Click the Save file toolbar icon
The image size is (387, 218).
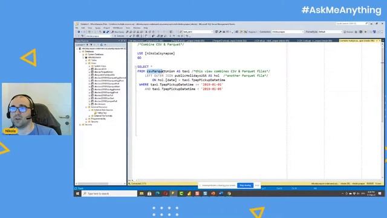(104, 32)
